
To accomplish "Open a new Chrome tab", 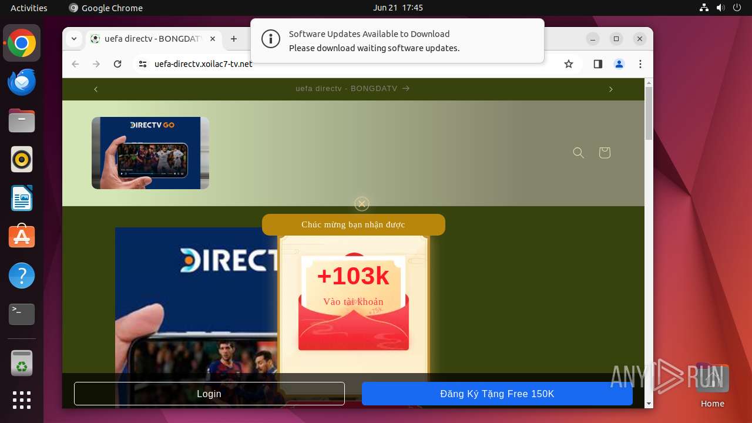I will pyautogui.click(x=234, y=39).
